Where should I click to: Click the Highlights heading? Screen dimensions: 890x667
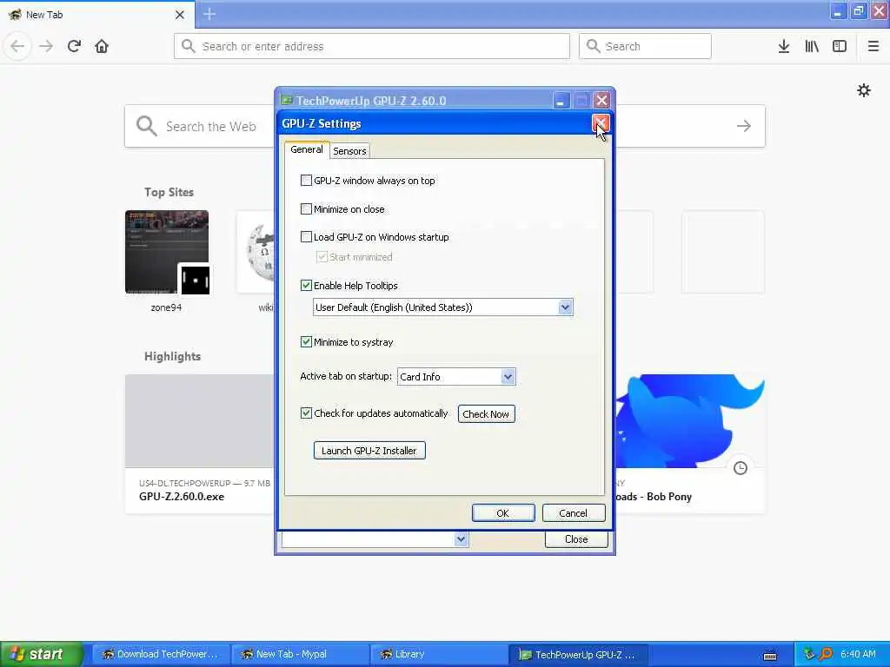click(x=173, y=356)
